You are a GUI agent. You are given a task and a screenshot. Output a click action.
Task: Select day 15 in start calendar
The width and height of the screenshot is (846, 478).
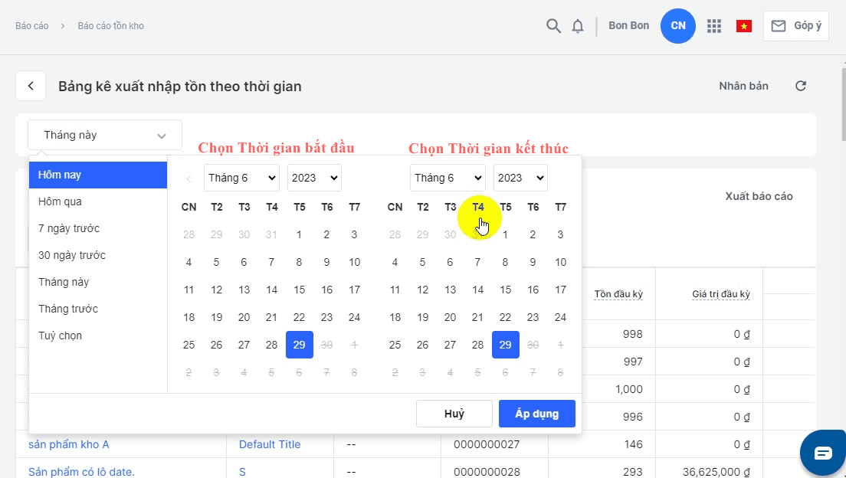[x=299, y=290]
